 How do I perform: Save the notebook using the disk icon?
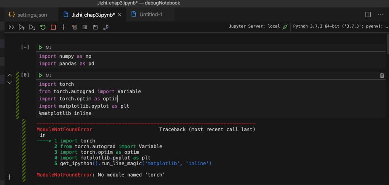(x=95, y=28)
